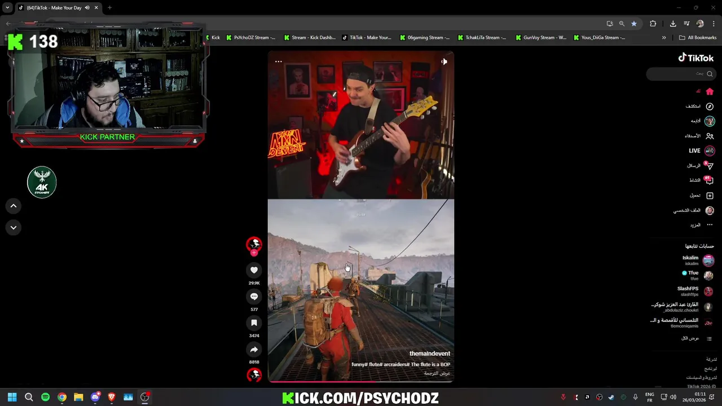The width and height of the screenshot is (722, 406).
Task: Click video progress bar at bottom
Action: point(361,382)
